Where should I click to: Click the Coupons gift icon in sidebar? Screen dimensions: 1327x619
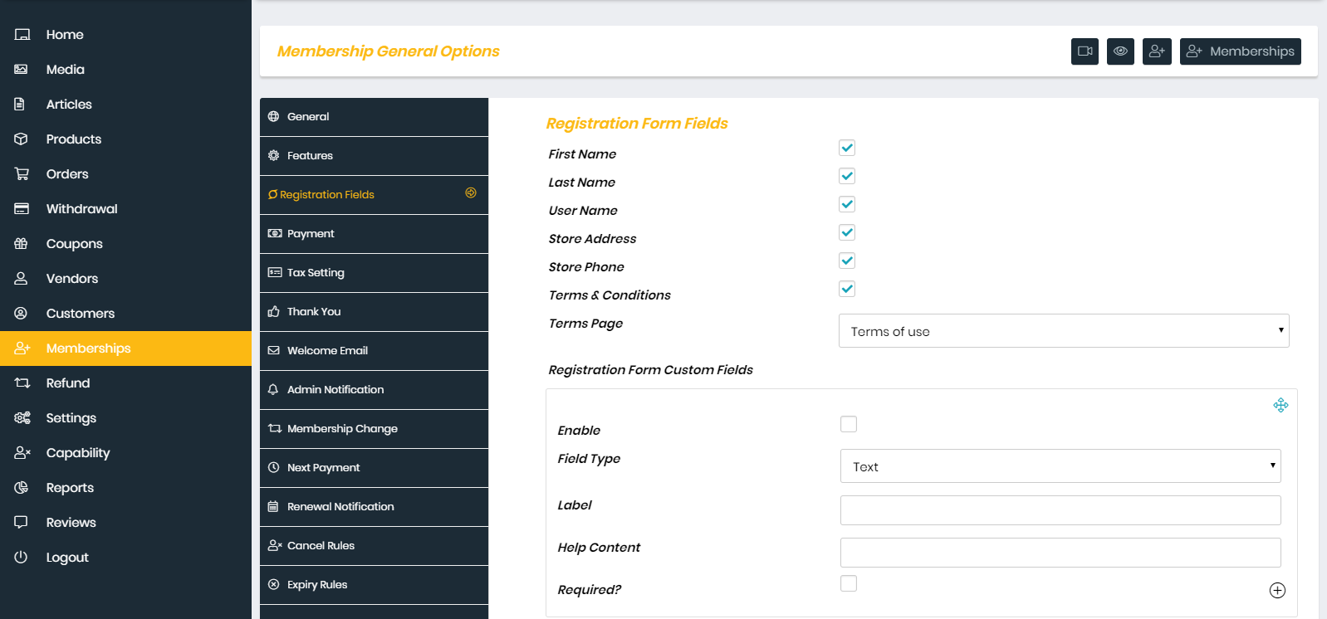22,244
